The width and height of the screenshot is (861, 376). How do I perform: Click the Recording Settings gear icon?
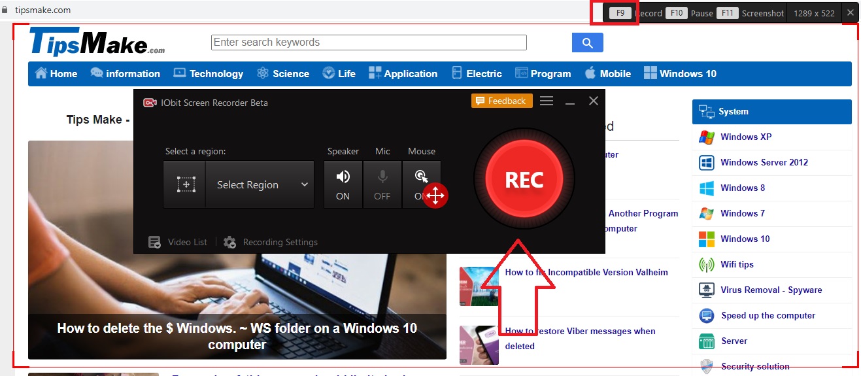(x=229, y=242)
